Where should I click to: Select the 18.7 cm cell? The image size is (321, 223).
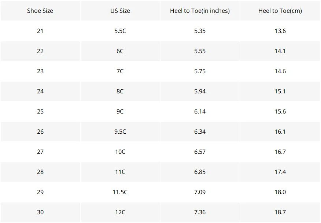pos(280,212)
